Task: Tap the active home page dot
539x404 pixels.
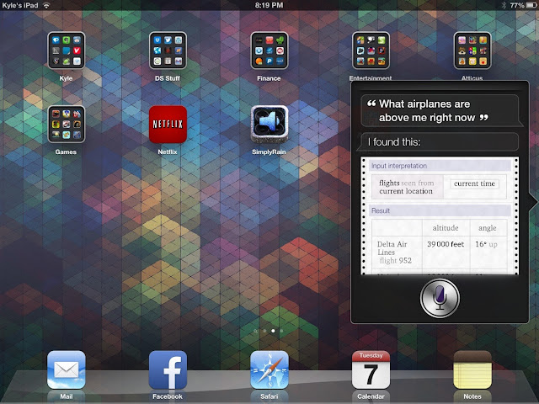Action: [x=273, y=331]
